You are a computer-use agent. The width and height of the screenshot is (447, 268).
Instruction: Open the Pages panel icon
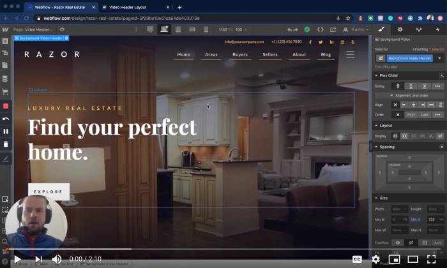(5, 65)
